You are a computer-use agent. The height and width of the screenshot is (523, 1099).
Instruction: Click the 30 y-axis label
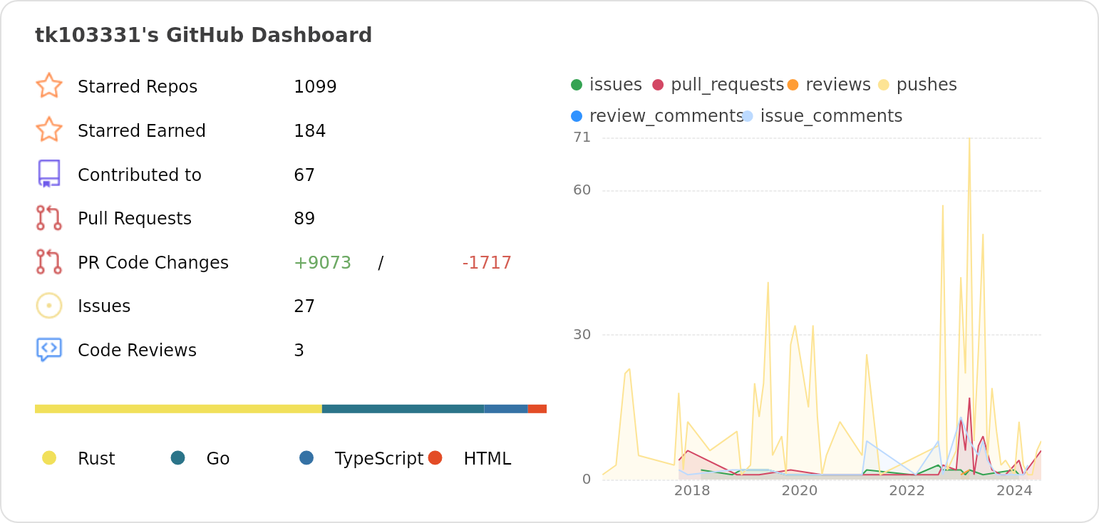click(582, 334)
